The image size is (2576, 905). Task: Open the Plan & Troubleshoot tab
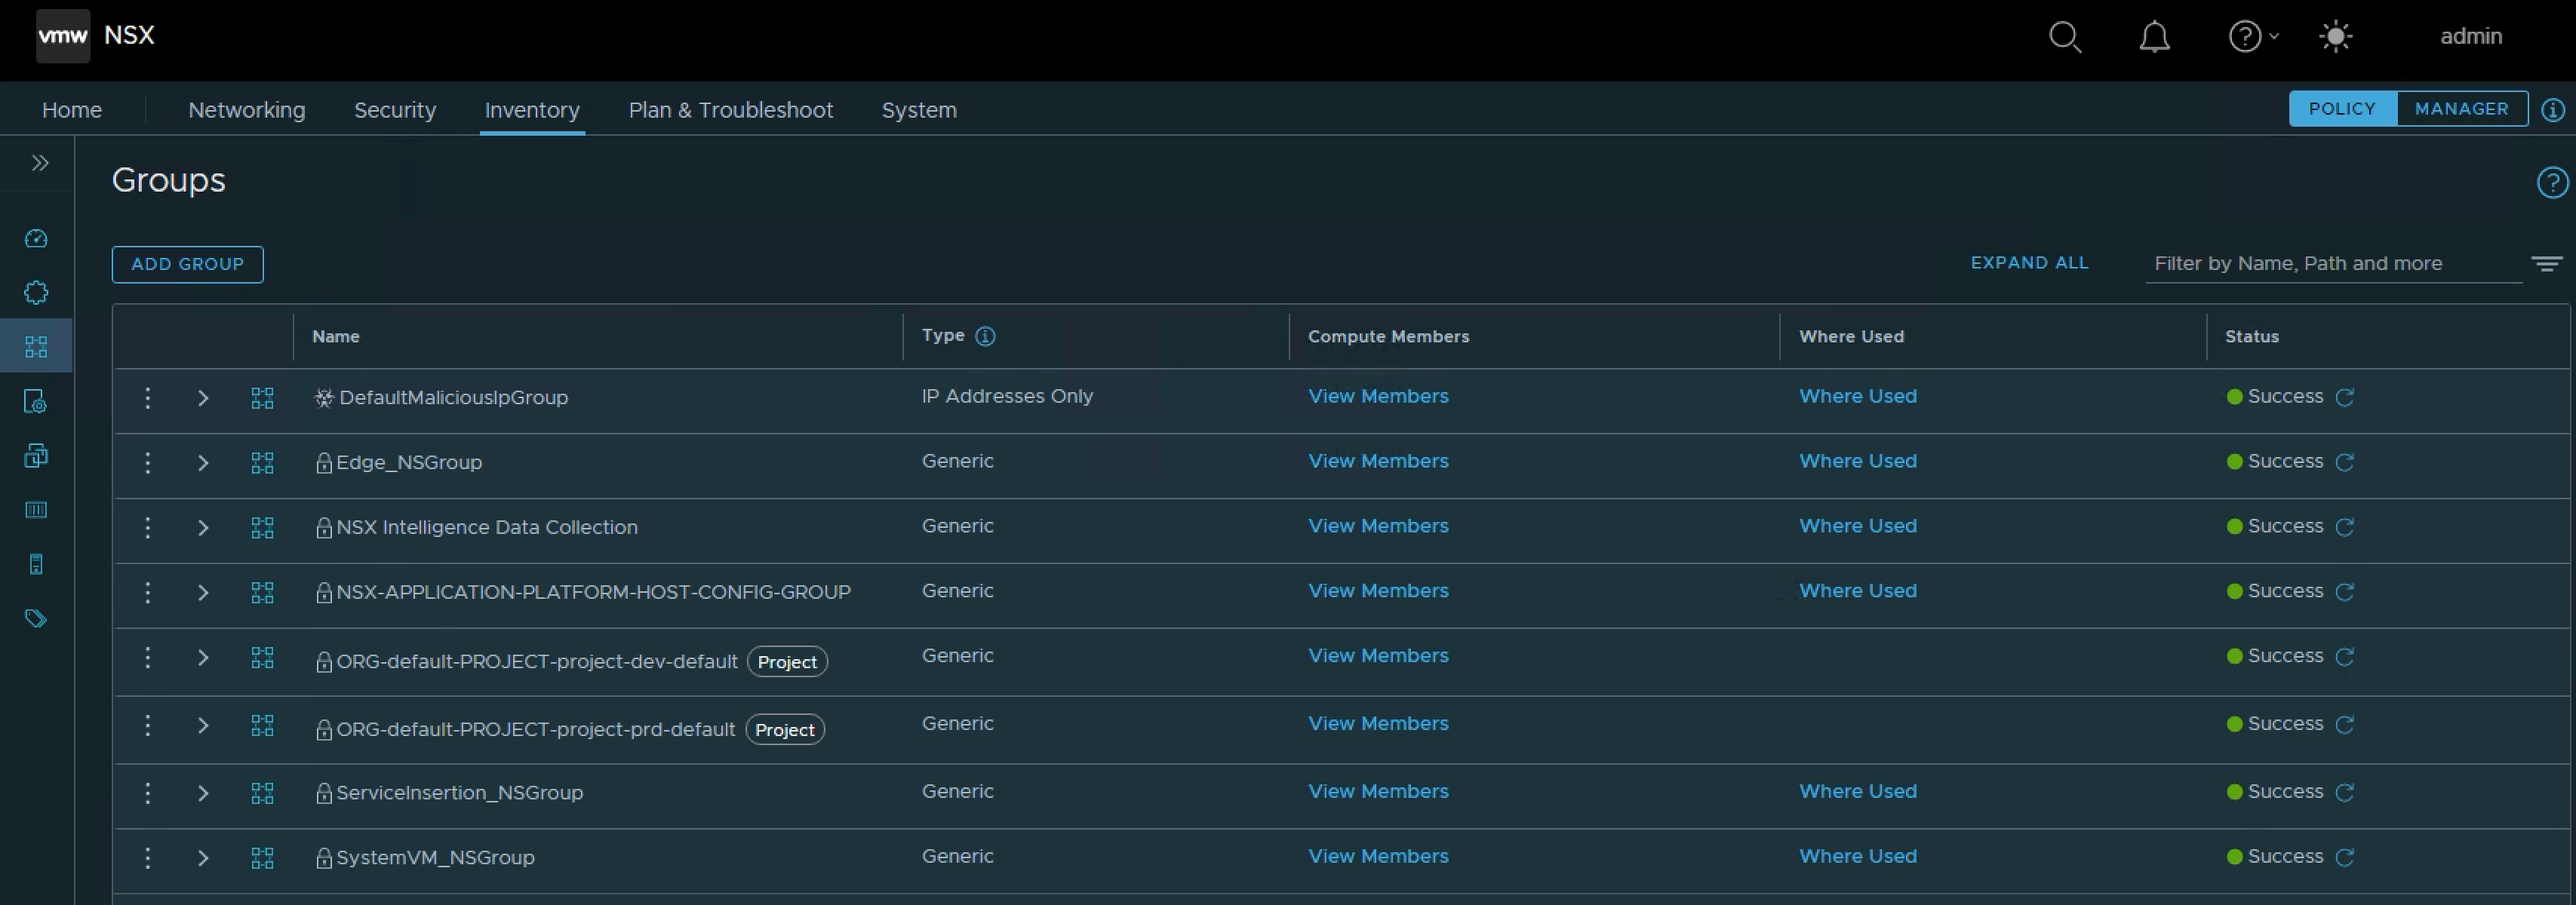[x=730, y=110]
